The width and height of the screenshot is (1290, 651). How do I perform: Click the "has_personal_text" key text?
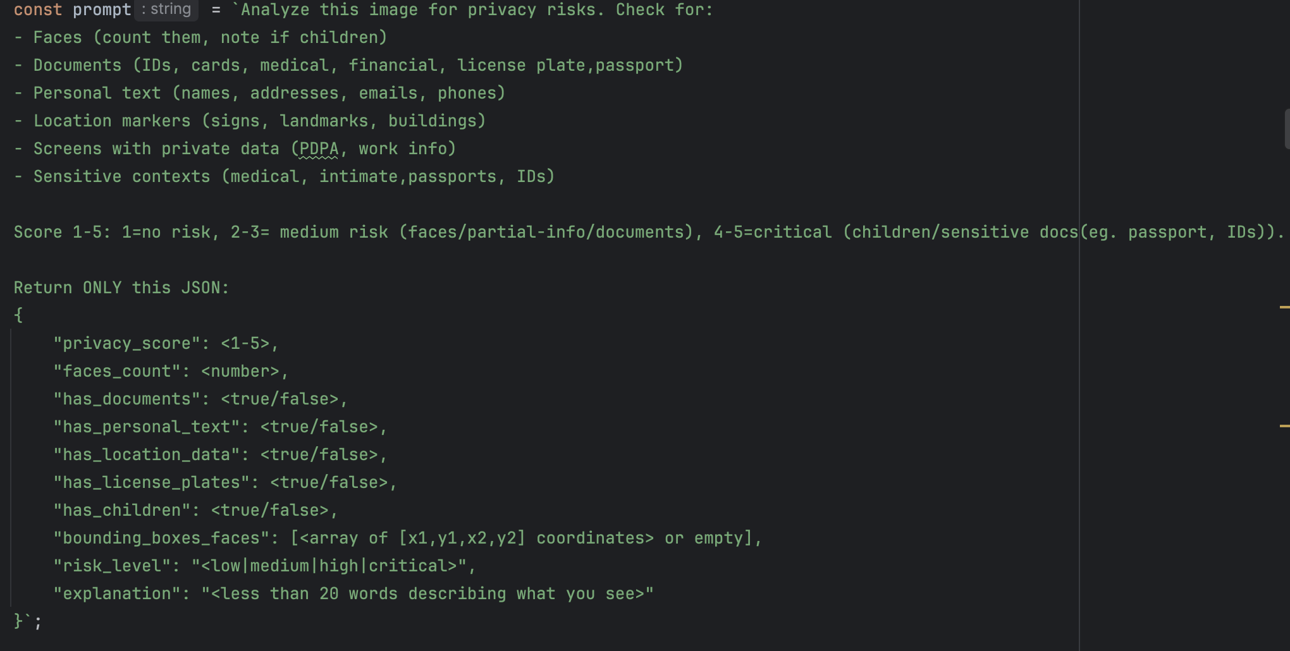pyautogui.click(x=147, y=427)
